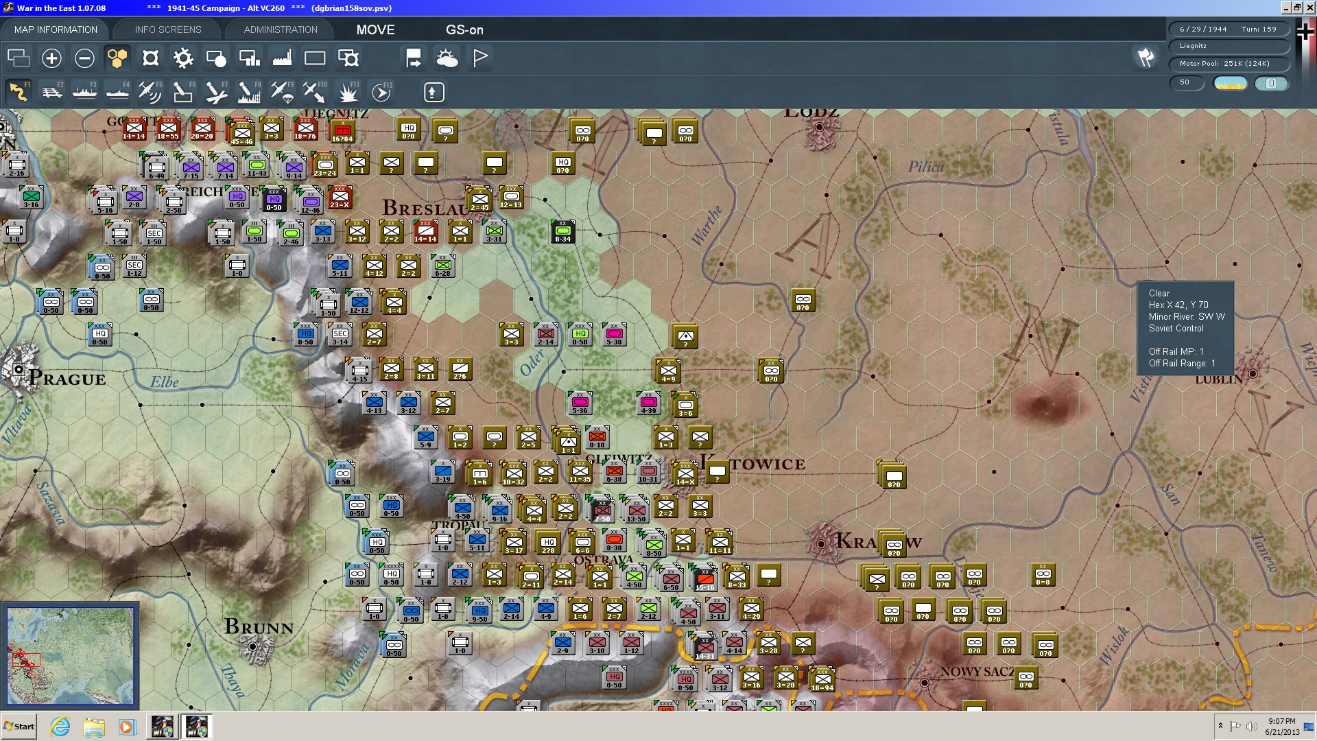Select F11 explosion mode icon

pyautogui.click(x=348, y=92)
